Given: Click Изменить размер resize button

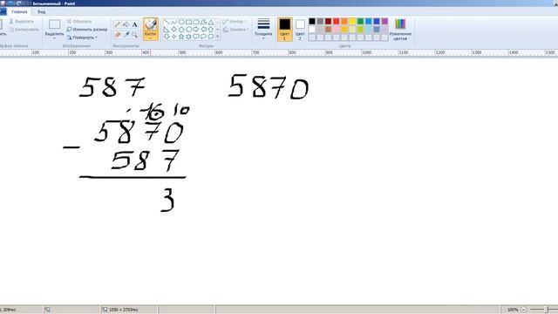Looking at the screenshot, I should click(87, 30).
